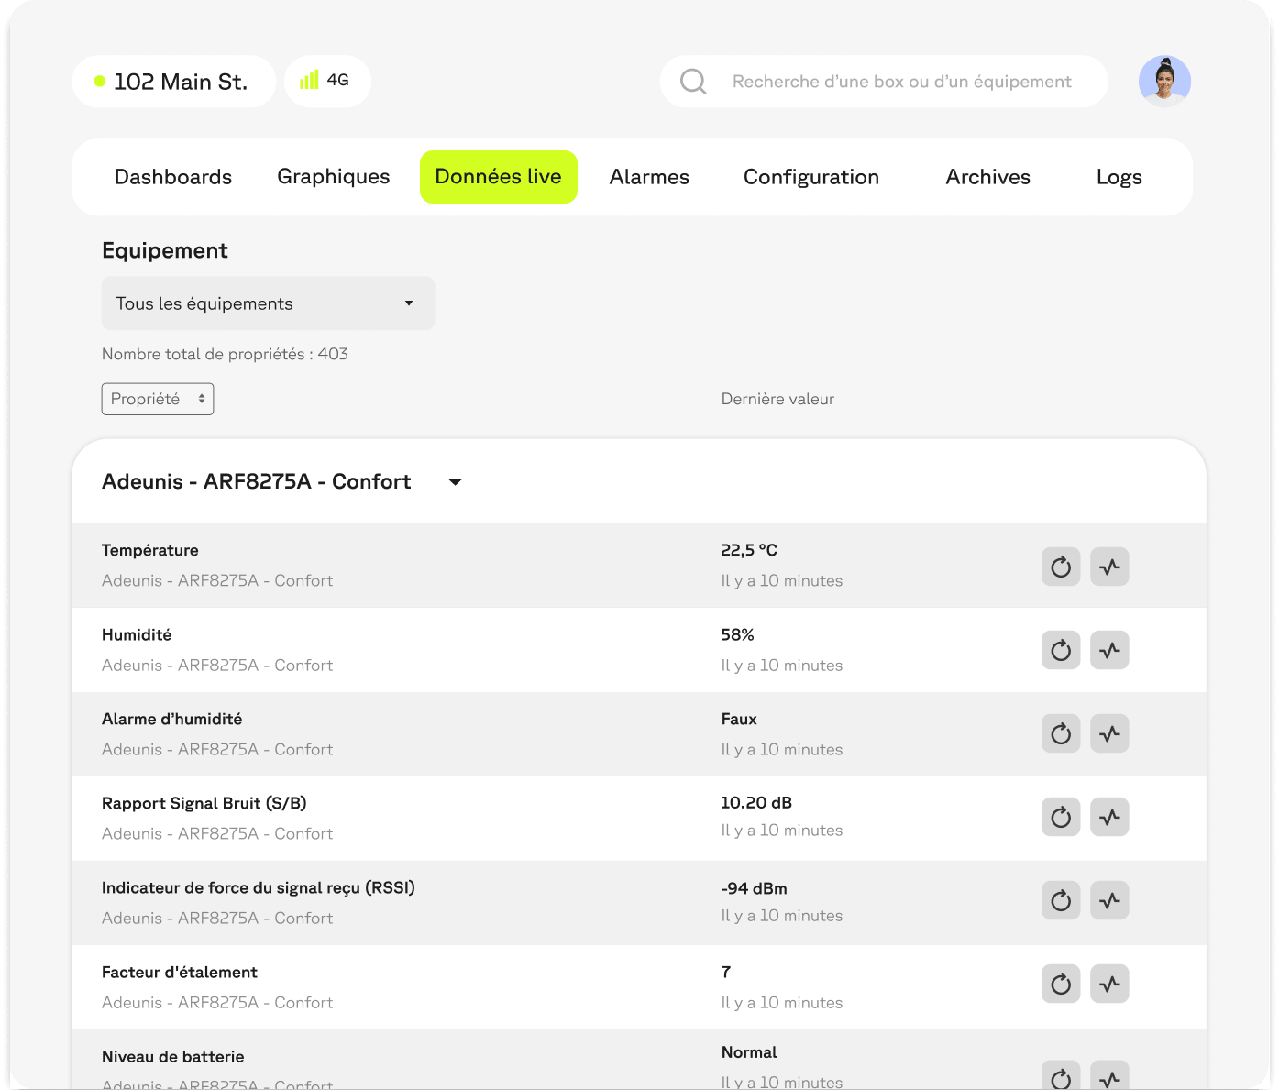Screen dimensions: 1279x1090
Task: Switch to the Alarmes tab
Action: coord(649,176)
